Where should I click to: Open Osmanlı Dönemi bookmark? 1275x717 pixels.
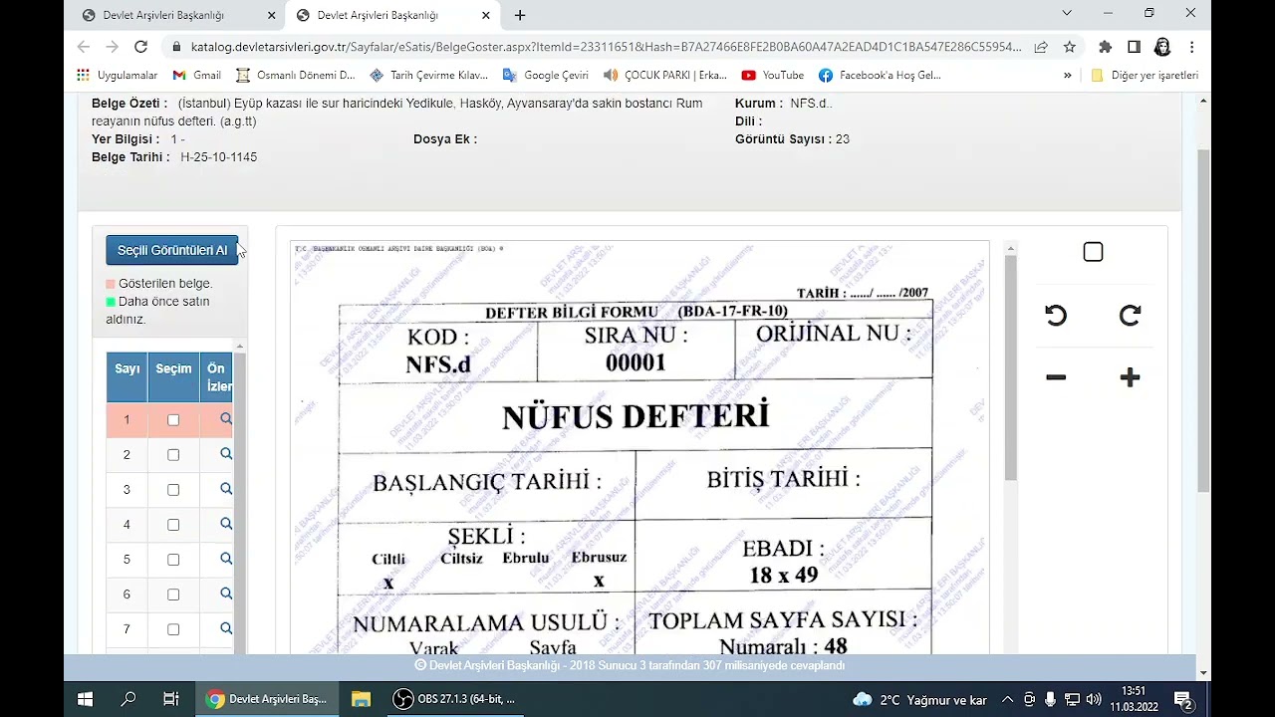click(x=296, y=75)
